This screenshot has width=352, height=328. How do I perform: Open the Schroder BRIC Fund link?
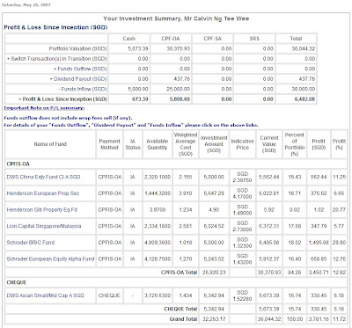31,243
